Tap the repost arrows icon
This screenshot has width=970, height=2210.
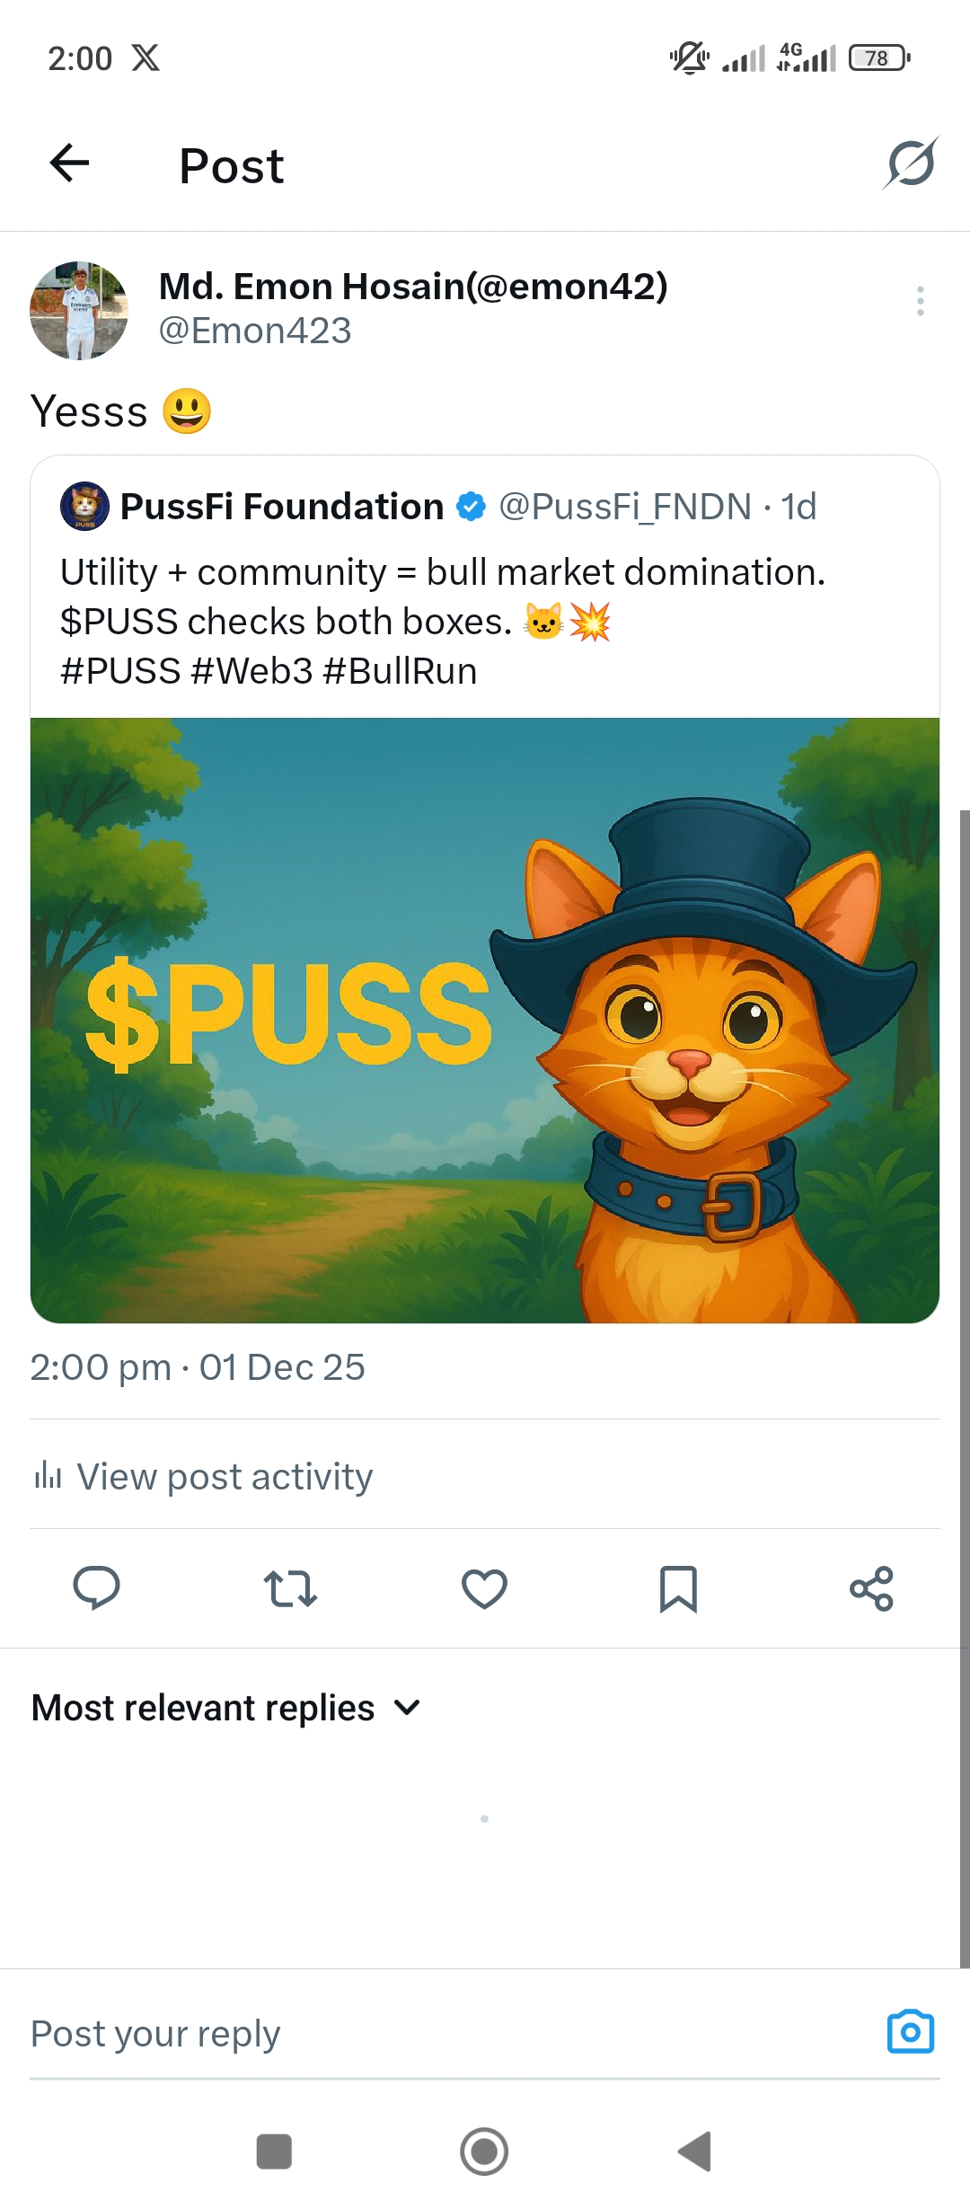tap(290, 1588)
